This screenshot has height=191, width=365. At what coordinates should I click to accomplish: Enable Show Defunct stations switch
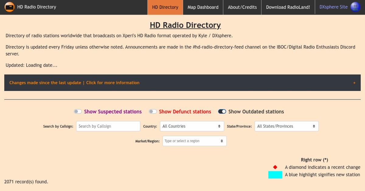[153, 112]
